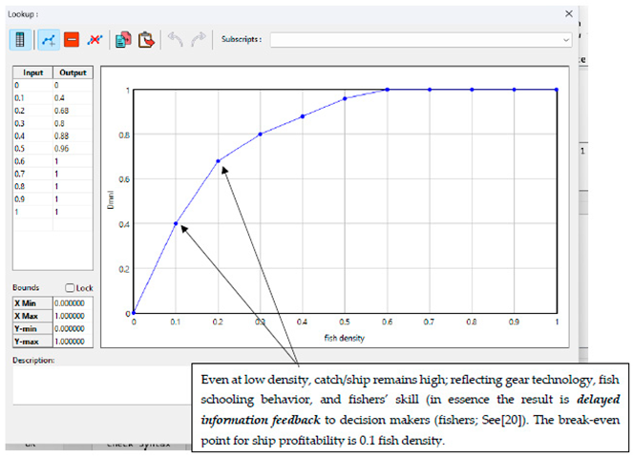This screenshot has width=633, height=457.
Task: Select the add data point tool
Action: 48,40
